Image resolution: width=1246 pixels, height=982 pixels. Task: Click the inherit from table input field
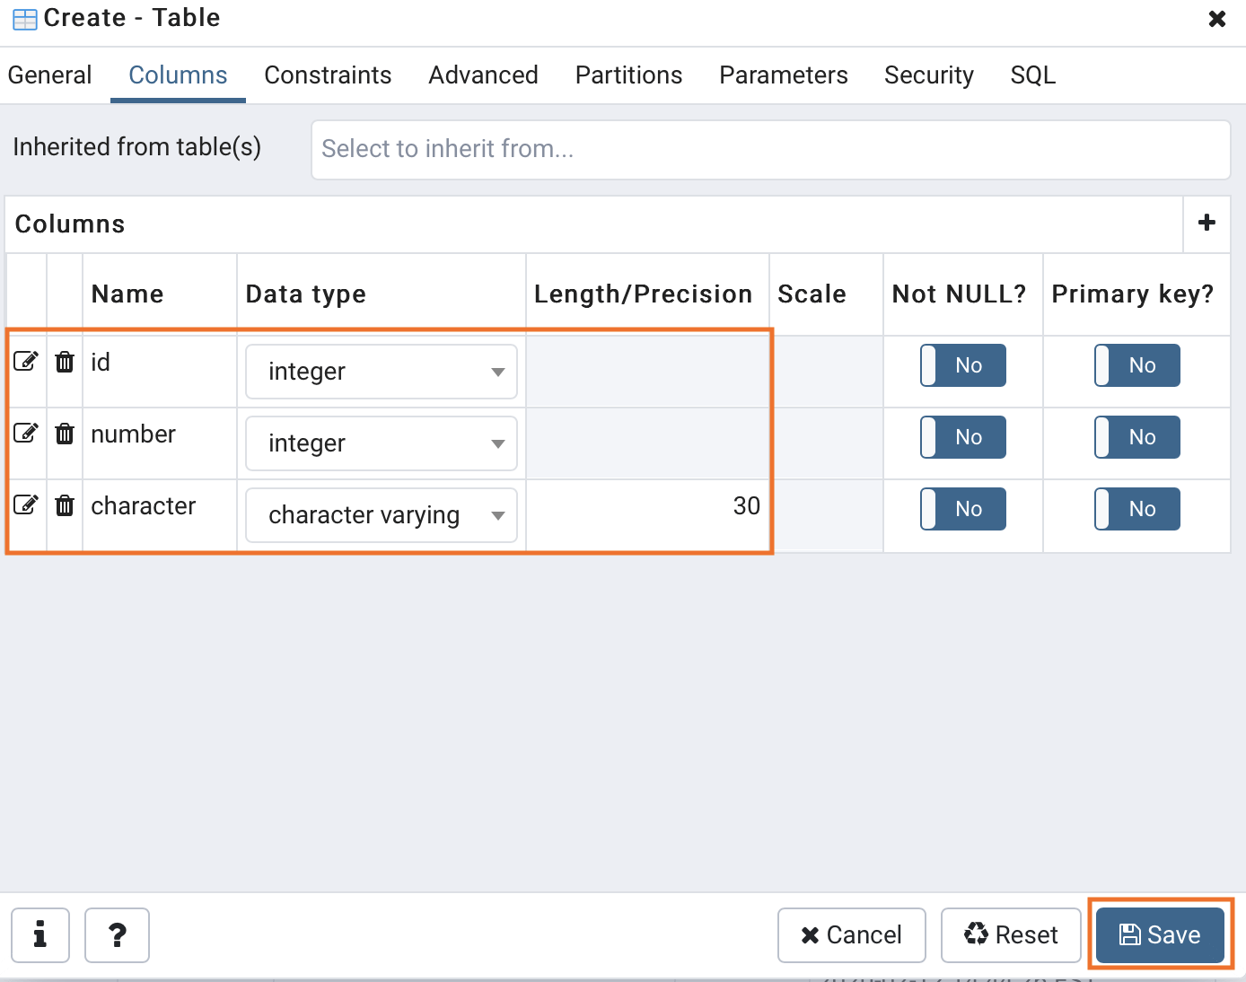click(770, 149)
